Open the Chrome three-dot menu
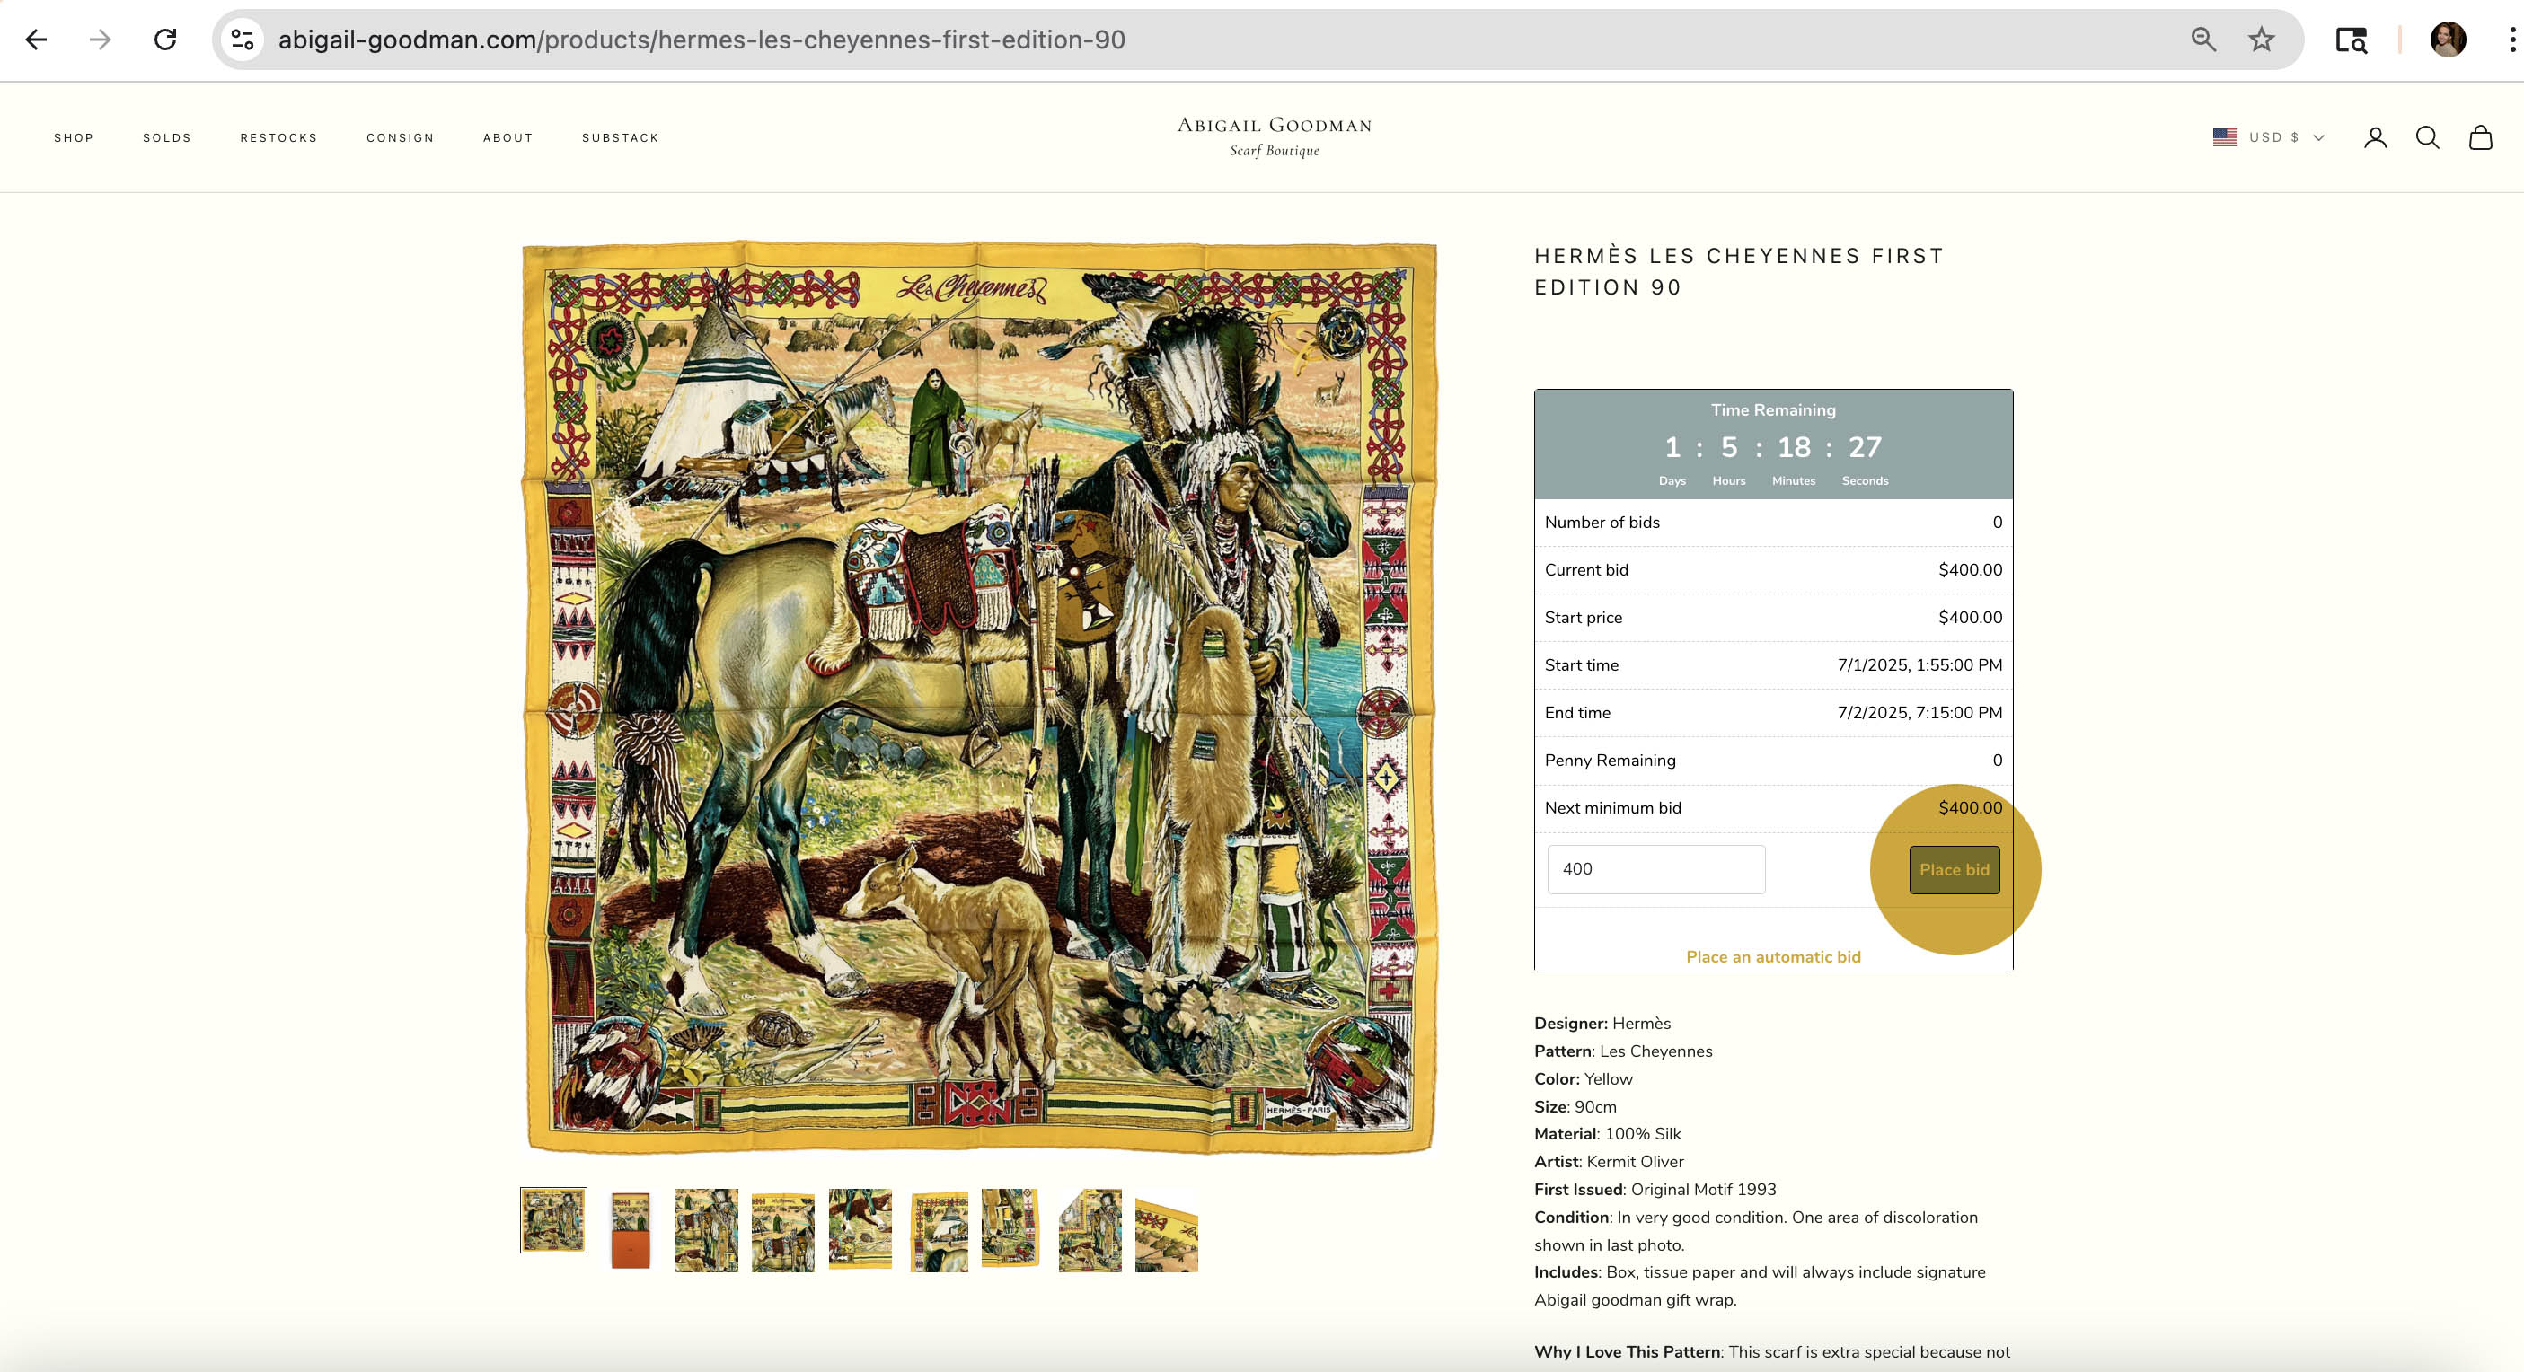 click(x=2511, y=40)
